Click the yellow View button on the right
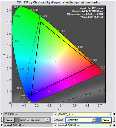Image resolution: width=116 pixels, height=128 pixels. (x=106, y=120)
